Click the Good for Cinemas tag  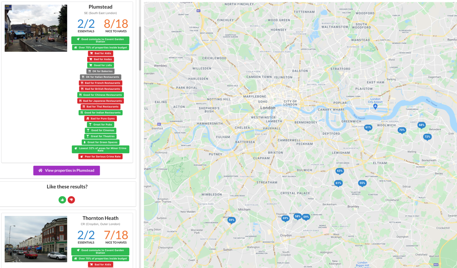tap(101, 130)
